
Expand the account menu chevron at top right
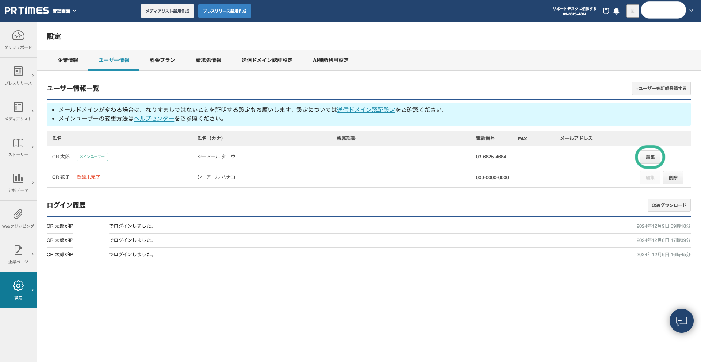(x=691, y=11)
